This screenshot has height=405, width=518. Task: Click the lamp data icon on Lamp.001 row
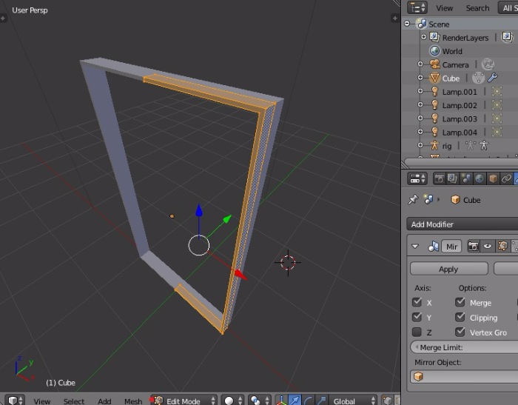[497, 92]
